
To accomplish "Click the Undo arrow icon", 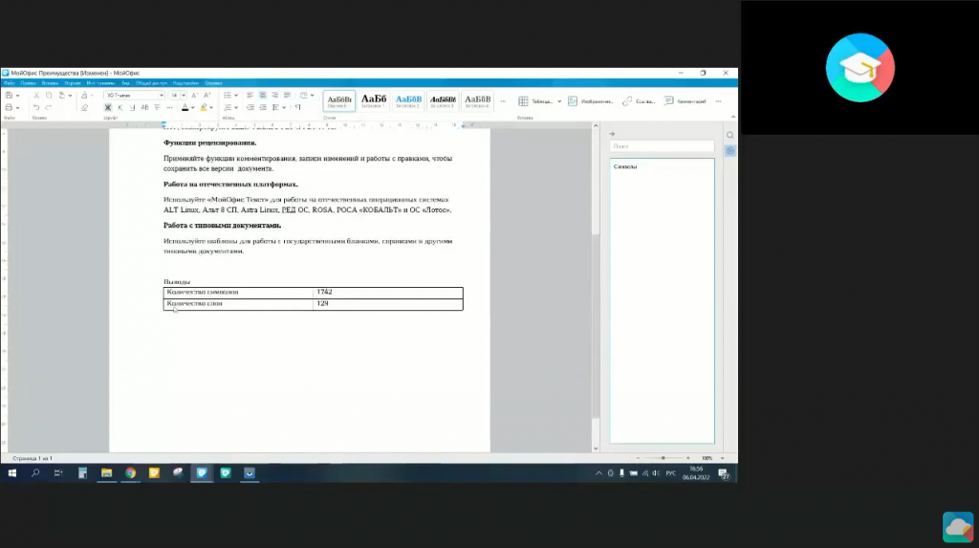I will [36, 107].
